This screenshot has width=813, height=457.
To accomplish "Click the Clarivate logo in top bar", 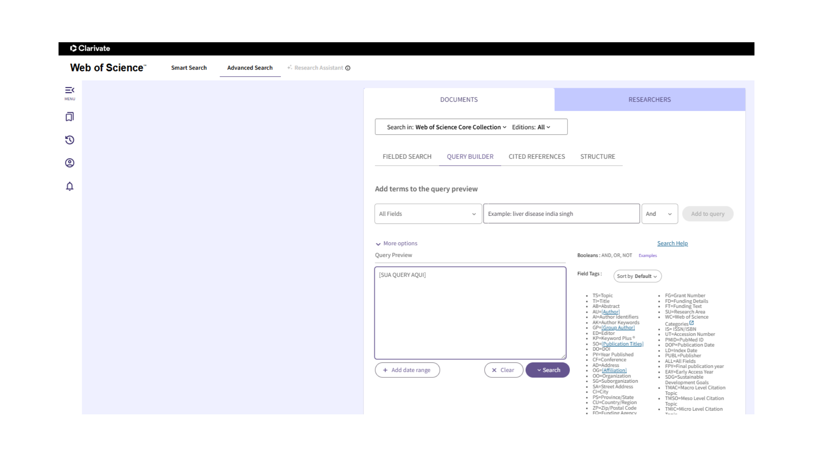I will (90, 48).
